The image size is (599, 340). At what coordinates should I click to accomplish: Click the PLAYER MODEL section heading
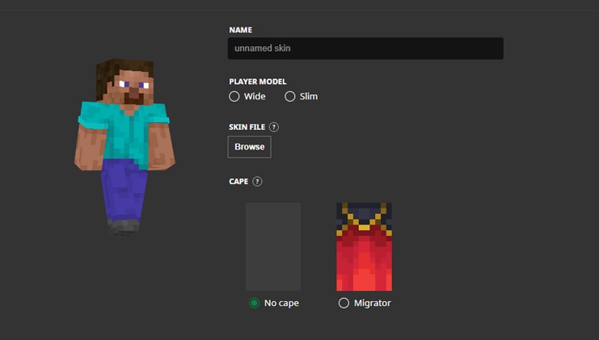258,82
